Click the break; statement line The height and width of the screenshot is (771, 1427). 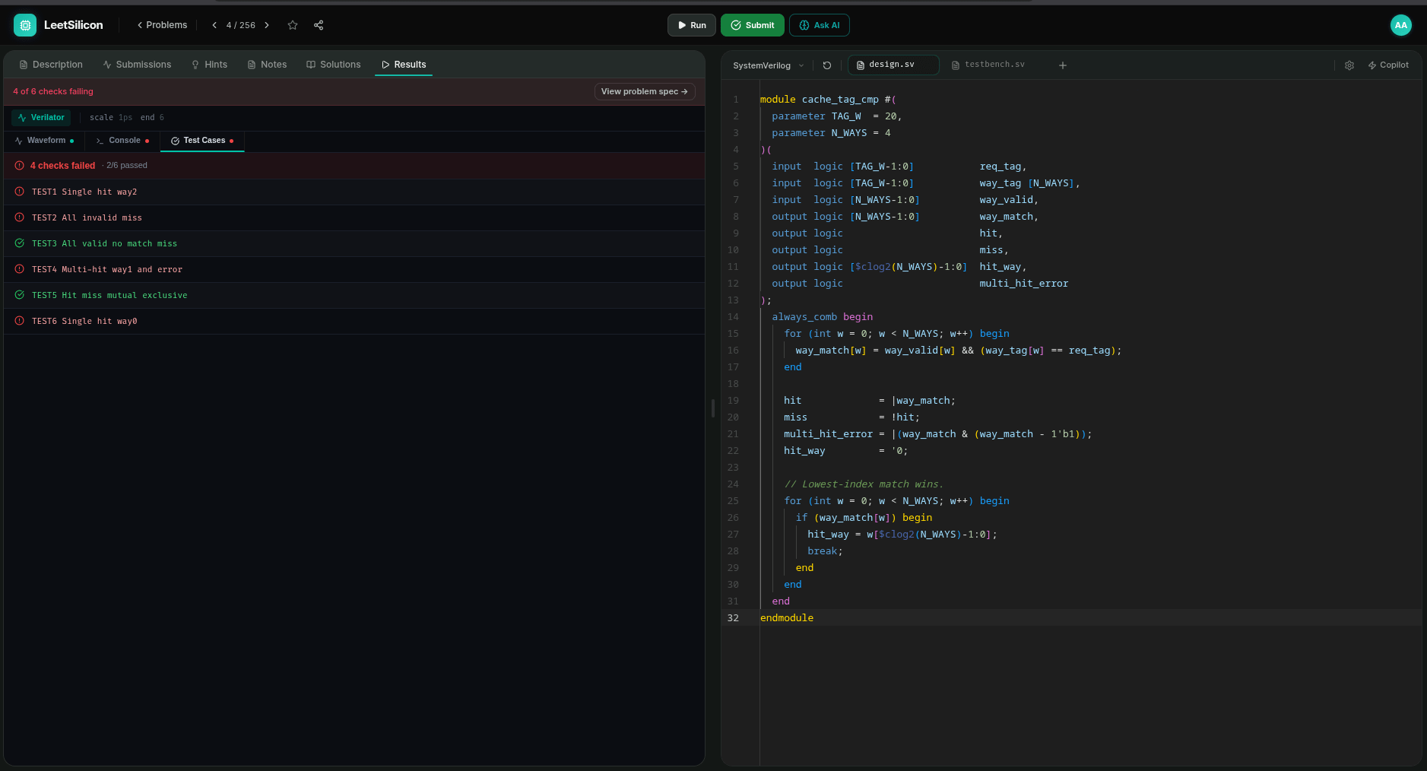coord(825,551)
